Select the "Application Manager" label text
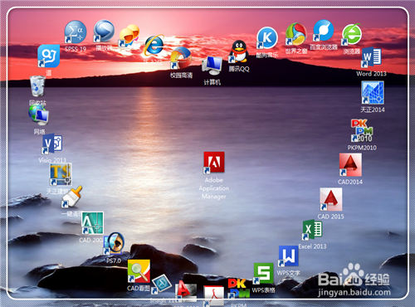Viewport: 415px width, 307px height. point(214,192)
